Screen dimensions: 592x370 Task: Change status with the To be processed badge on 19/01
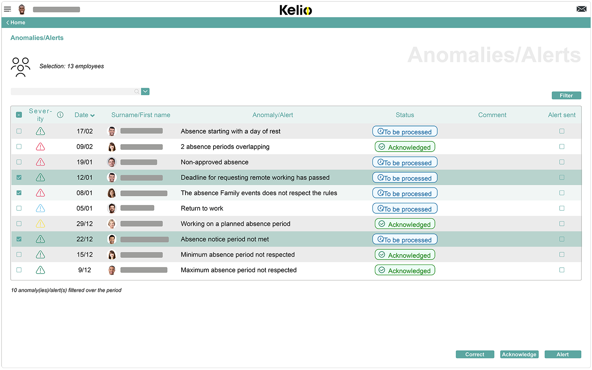coord(405,162)
